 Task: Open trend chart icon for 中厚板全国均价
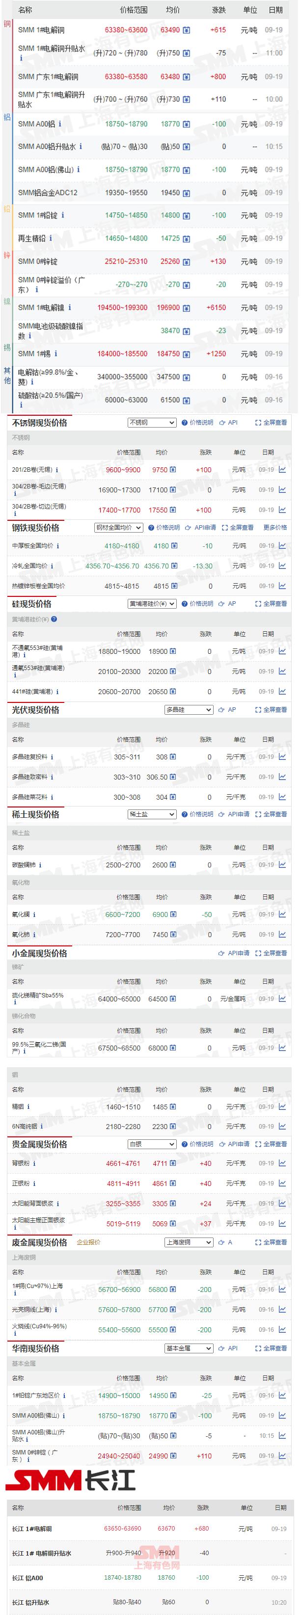[282, 546]
